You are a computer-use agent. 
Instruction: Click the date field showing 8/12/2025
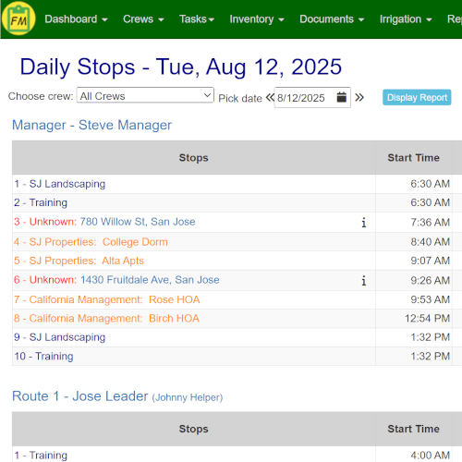[312, 98]
